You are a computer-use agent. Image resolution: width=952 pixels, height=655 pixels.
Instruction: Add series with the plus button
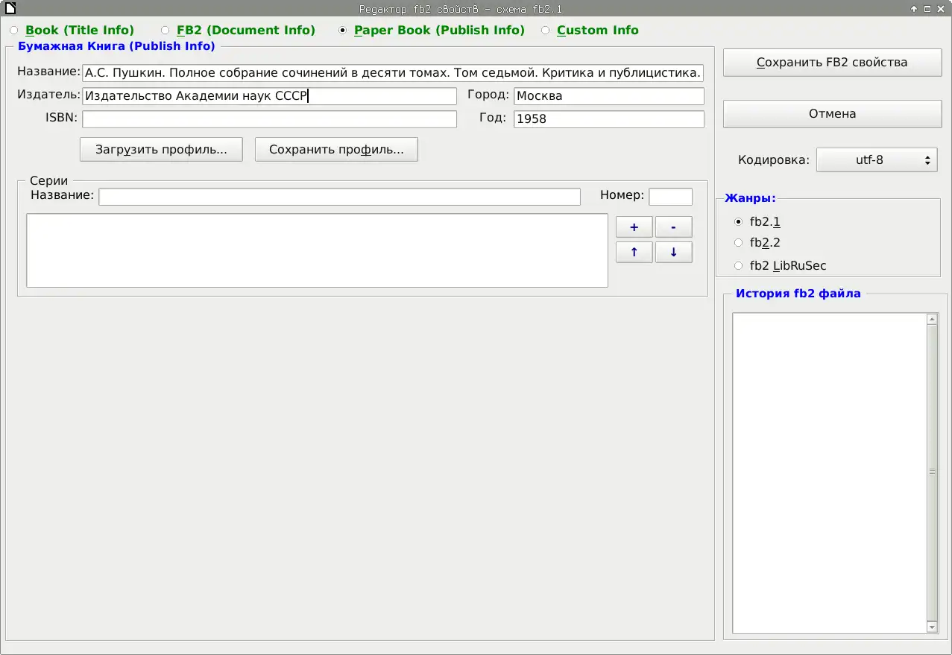tap(634, 227)
